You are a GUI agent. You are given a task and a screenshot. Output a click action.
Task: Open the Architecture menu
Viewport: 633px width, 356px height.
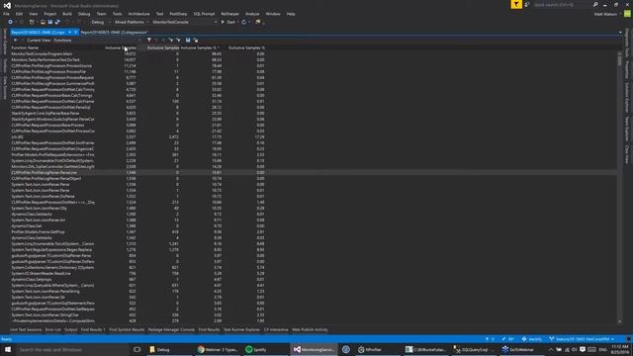[138, 14]
